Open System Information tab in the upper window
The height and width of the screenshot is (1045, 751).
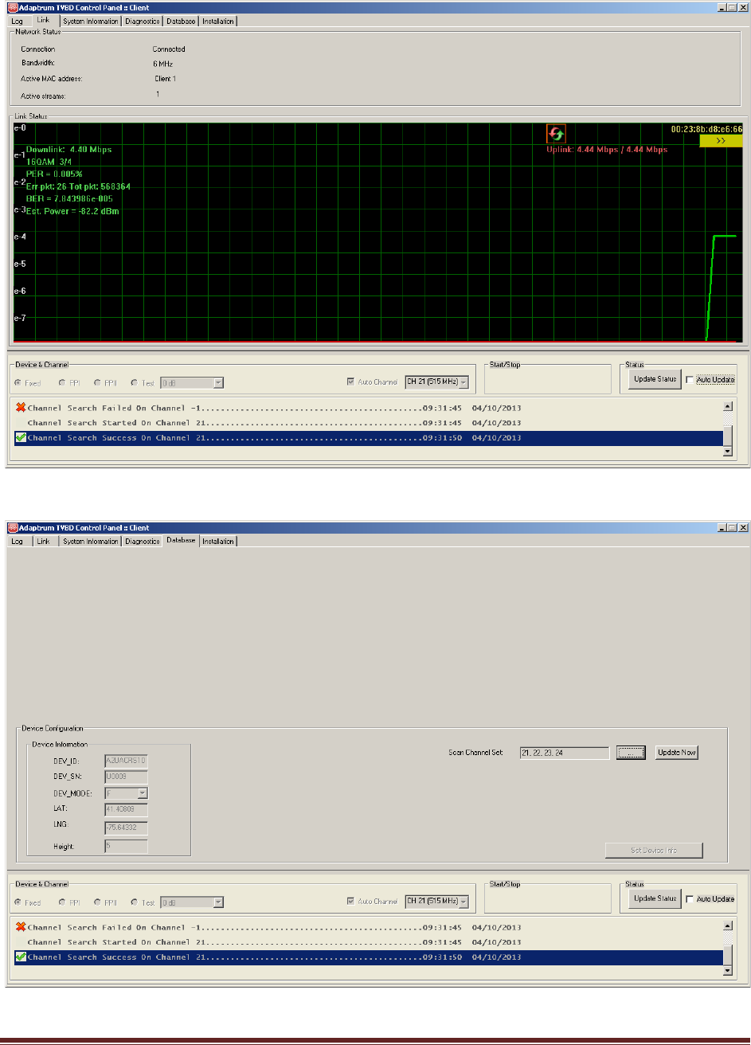90,22
